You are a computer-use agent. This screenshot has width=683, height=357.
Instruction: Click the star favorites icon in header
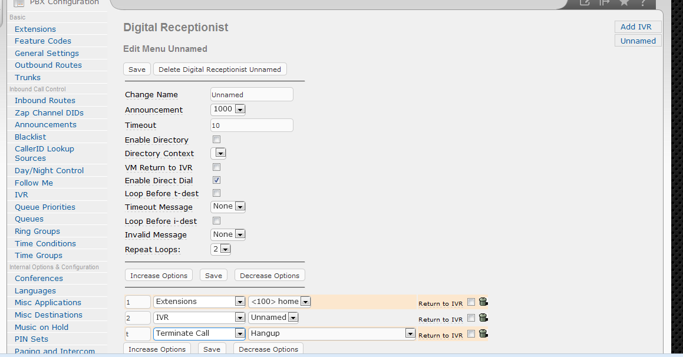(624, 3)
